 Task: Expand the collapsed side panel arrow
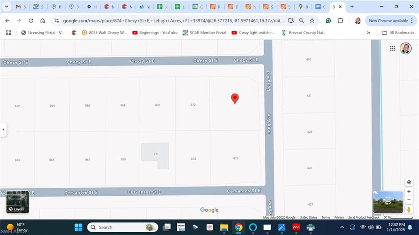click(x=3, y=130)
